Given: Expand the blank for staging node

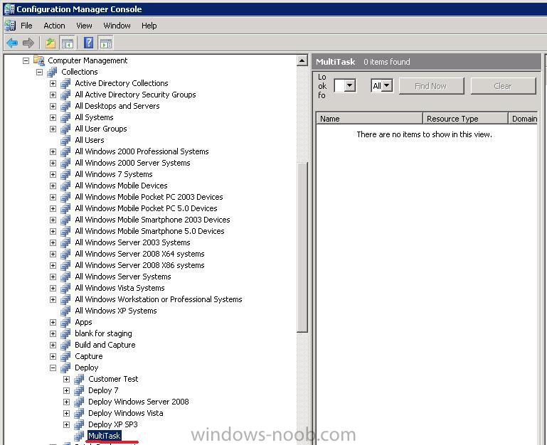Looking at the screenshot, I should coord(53,334).
